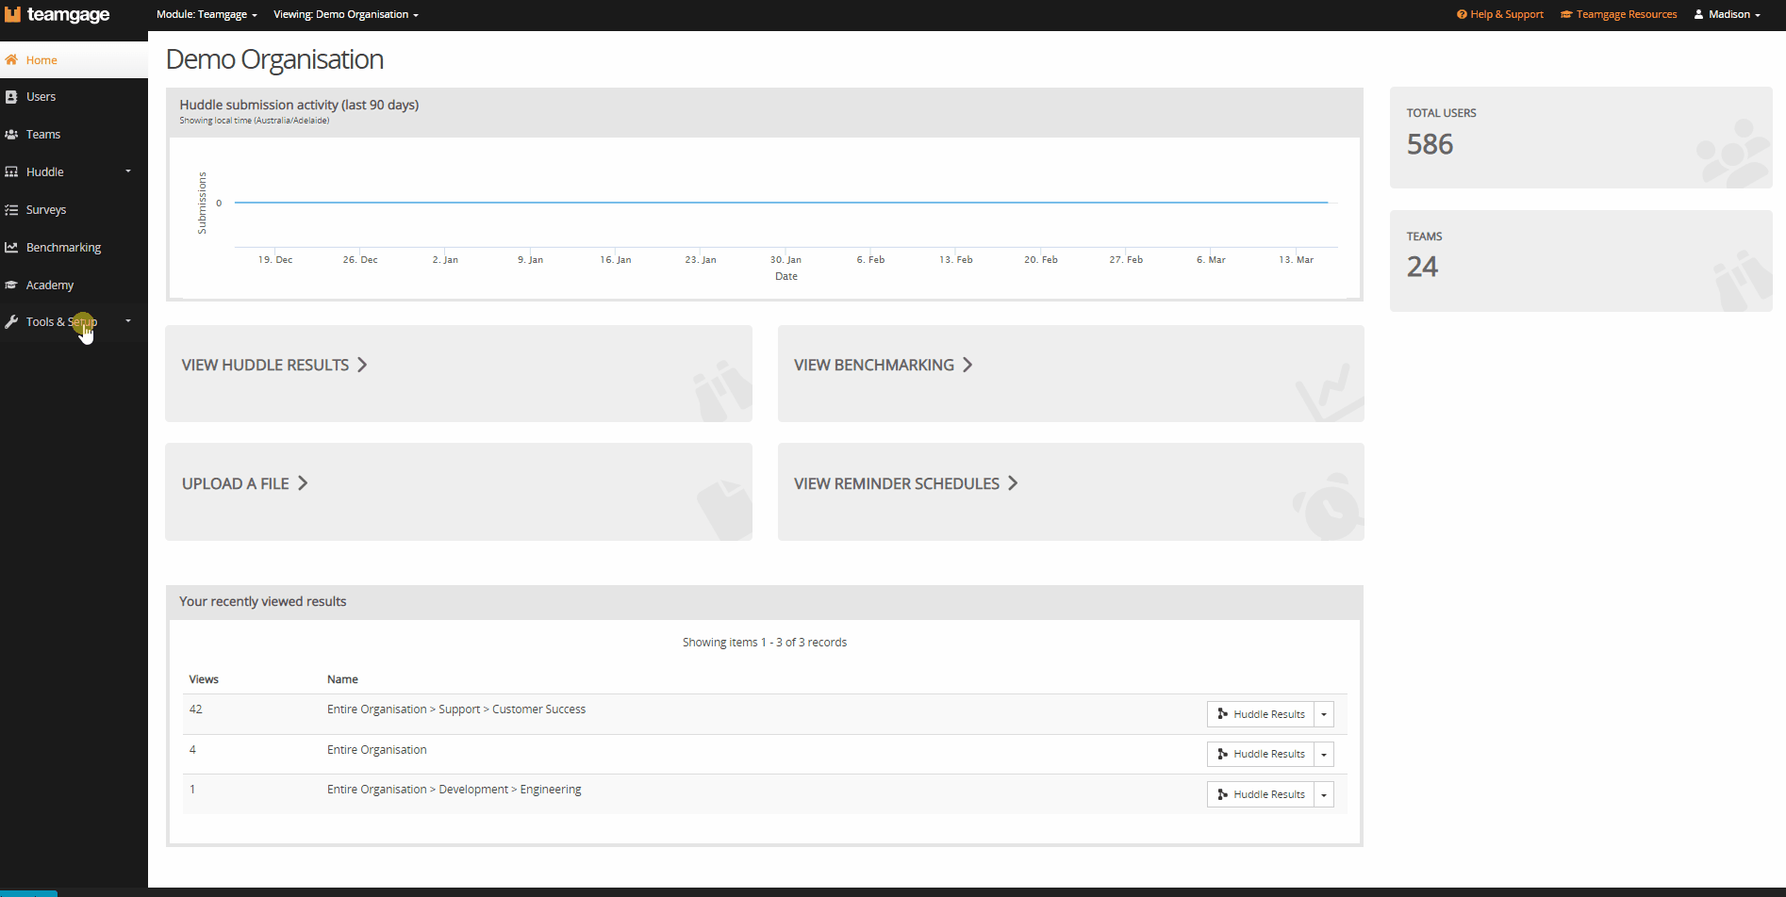Click 'Entire Organisation > Support > Customer Success' text
Viewport: 1786px width, 897px height.
click(x=456, y=709)
